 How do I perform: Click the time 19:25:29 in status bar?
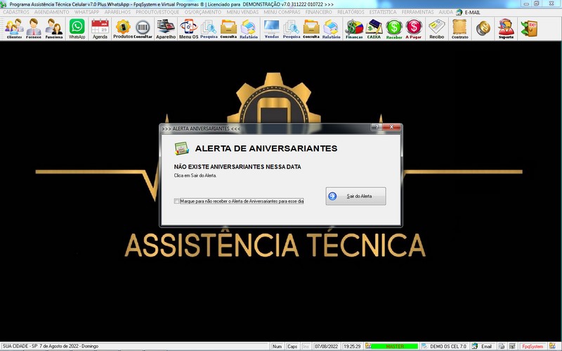[x=352, y=346]
